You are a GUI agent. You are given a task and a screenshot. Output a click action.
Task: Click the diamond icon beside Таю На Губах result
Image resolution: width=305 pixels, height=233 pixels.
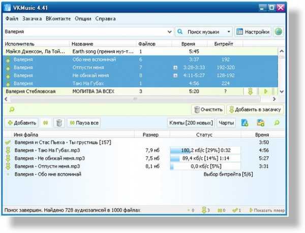tap(8, 84)
